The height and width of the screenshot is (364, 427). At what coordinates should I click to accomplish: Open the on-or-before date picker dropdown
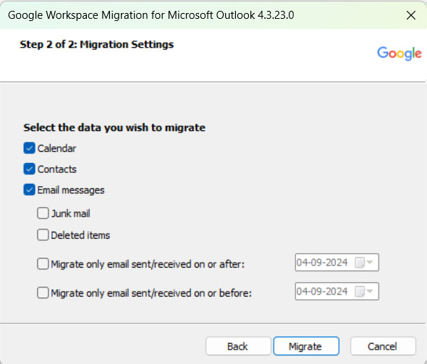370,292
